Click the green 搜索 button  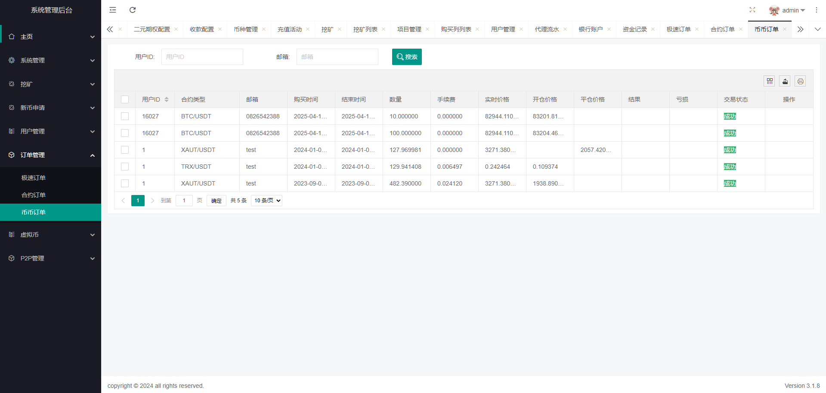[x=406, y=57]
